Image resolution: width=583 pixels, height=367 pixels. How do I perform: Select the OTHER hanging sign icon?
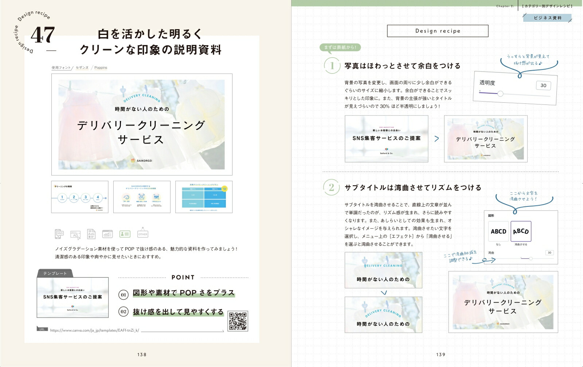(x=142, y=233)
